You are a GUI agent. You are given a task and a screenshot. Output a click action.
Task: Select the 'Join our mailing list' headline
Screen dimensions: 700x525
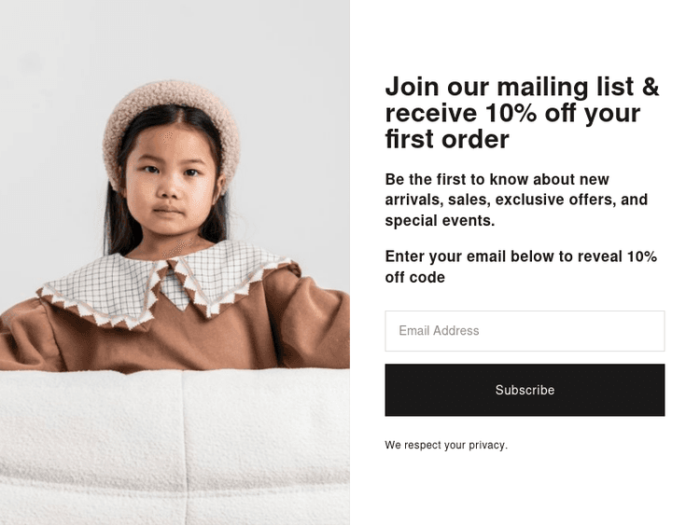(523, 113)
